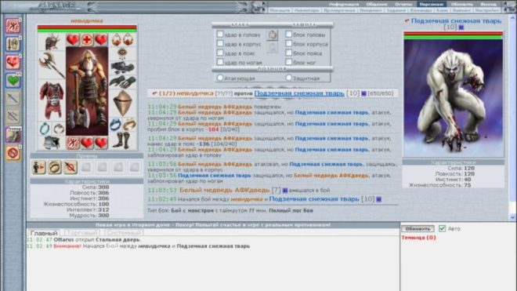Screen dimensions: 517x291
Task: Check 'блок корпуса' defense option
Action: pyautogui.click(x=289, y=43)
